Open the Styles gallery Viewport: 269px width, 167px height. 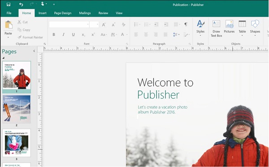(x=200, y=28)
